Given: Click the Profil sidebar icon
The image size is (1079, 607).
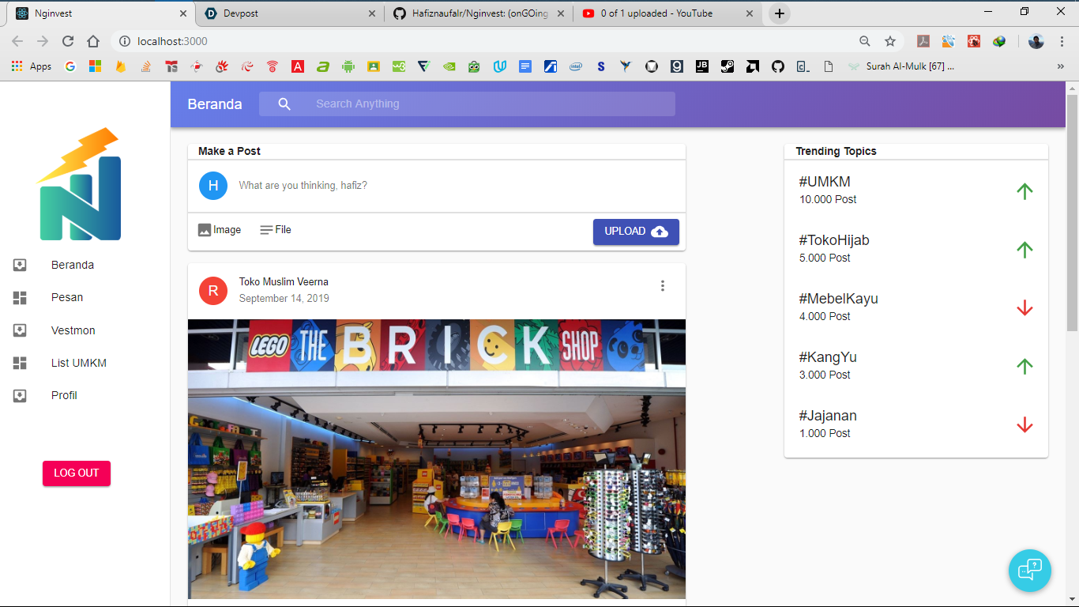Looking at the screenshot, I should [20, 395].
